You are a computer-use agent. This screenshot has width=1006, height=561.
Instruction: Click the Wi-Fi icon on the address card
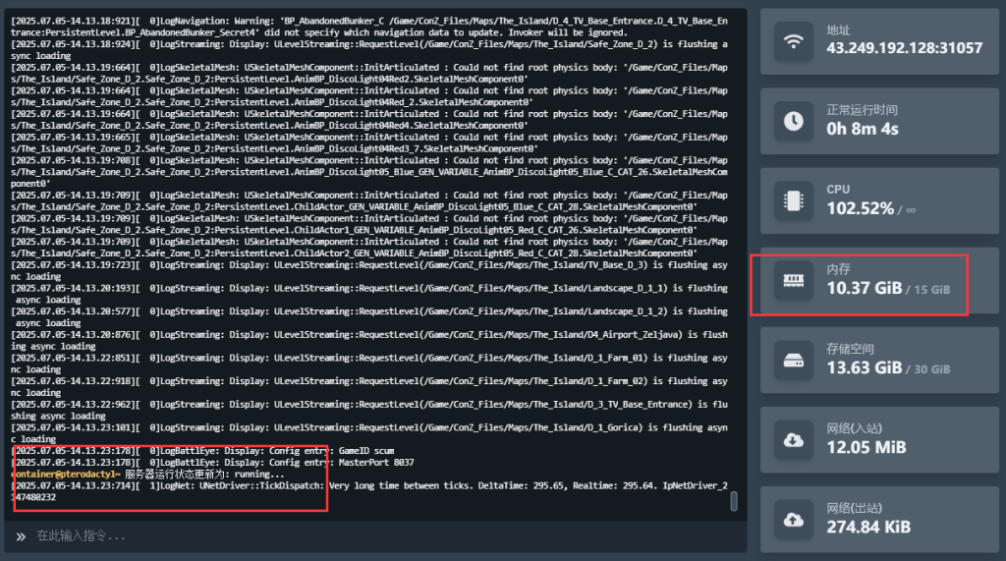pyautogui.click(x=793, y=40)
